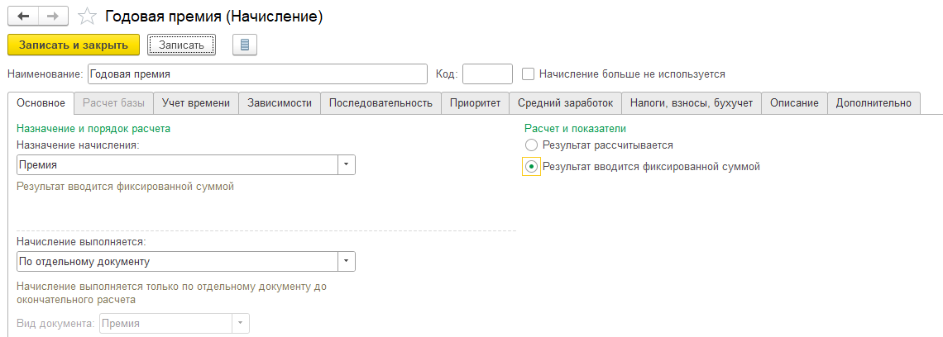The width and height of the screenshot is (943, 337).
Task: Click the 'Наименование' text field
Action: click(x=256, y=74)
